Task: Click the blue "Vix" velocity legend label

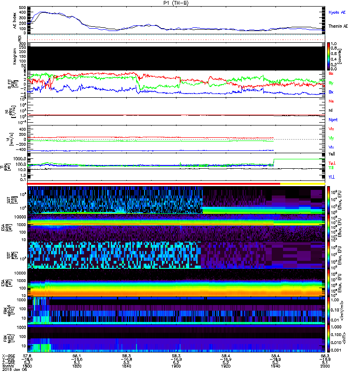Action: click(331, 147)
